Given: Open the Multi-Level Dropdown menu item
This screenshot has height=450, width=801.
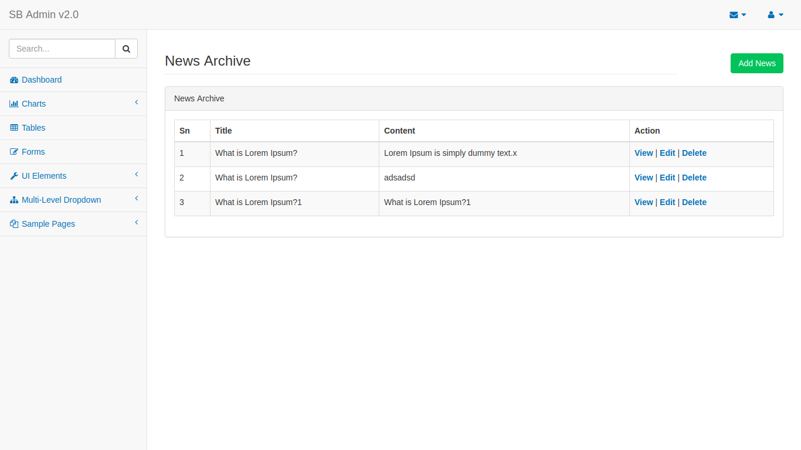Looking at the screenshot, I should pos(60,200).
